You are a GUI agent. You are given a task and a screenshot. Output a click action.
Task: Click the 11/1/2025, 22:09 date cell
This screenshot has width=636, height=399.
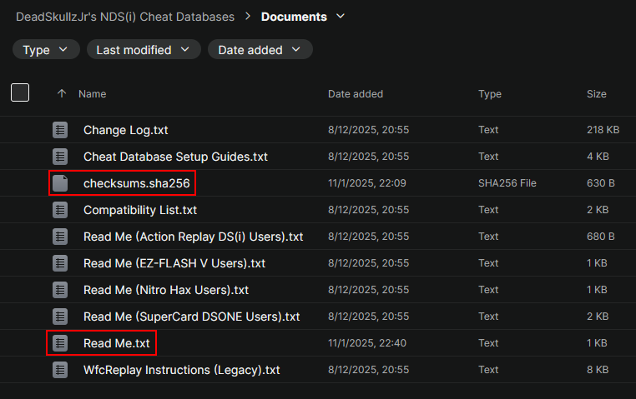tap(367, 183)
